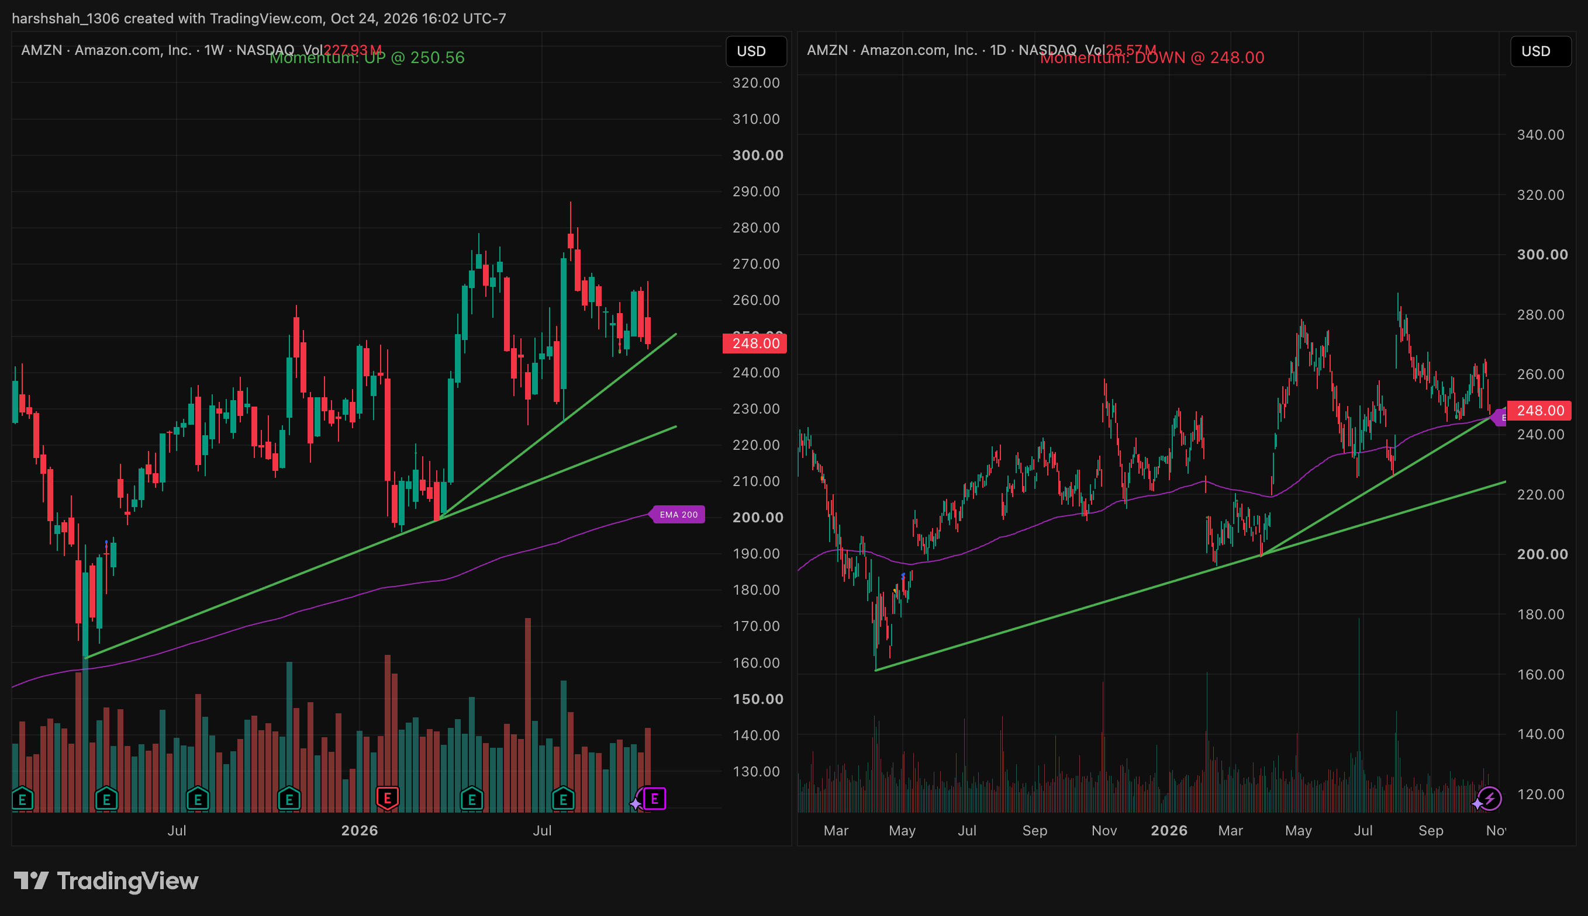Click the weekly volume value 227.93 M

pos(353,50)
